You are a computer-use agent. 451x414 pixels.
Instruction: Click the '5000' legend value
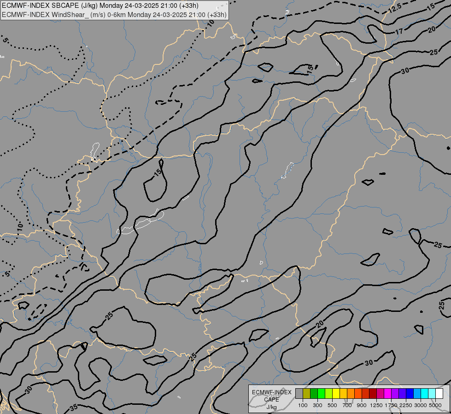[x=435, y=405]
